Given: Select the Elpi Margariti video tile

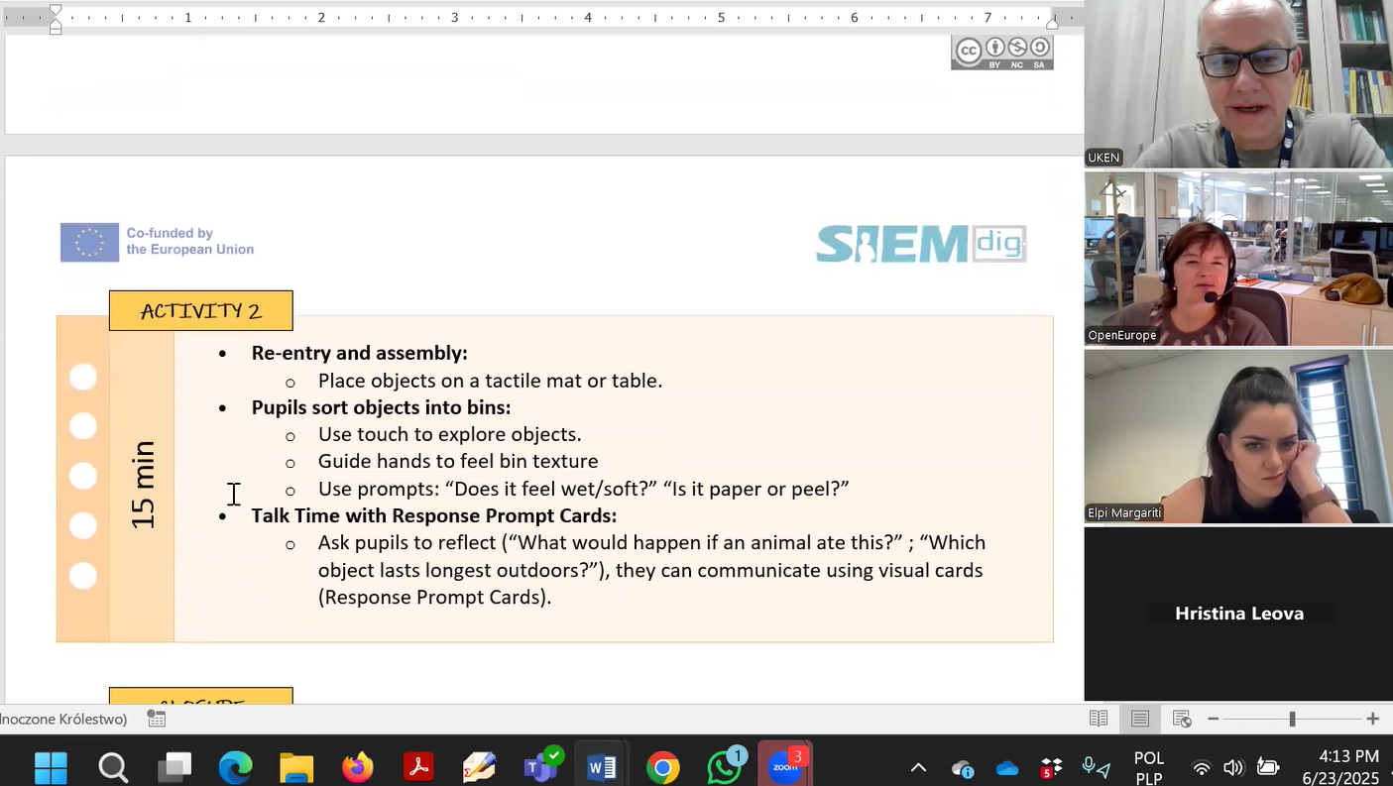Looking at the screenshot, I should [x=1238, y=436].
